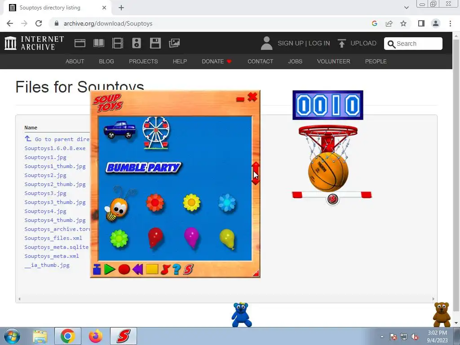Click the blue weight icon in Soup Toys toolbar
The width and height of the screenshot is (460, 345).
coord(97,270)
